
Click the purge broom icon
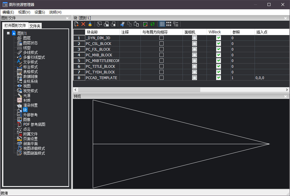pyautogui.click(x=90, y=24)
